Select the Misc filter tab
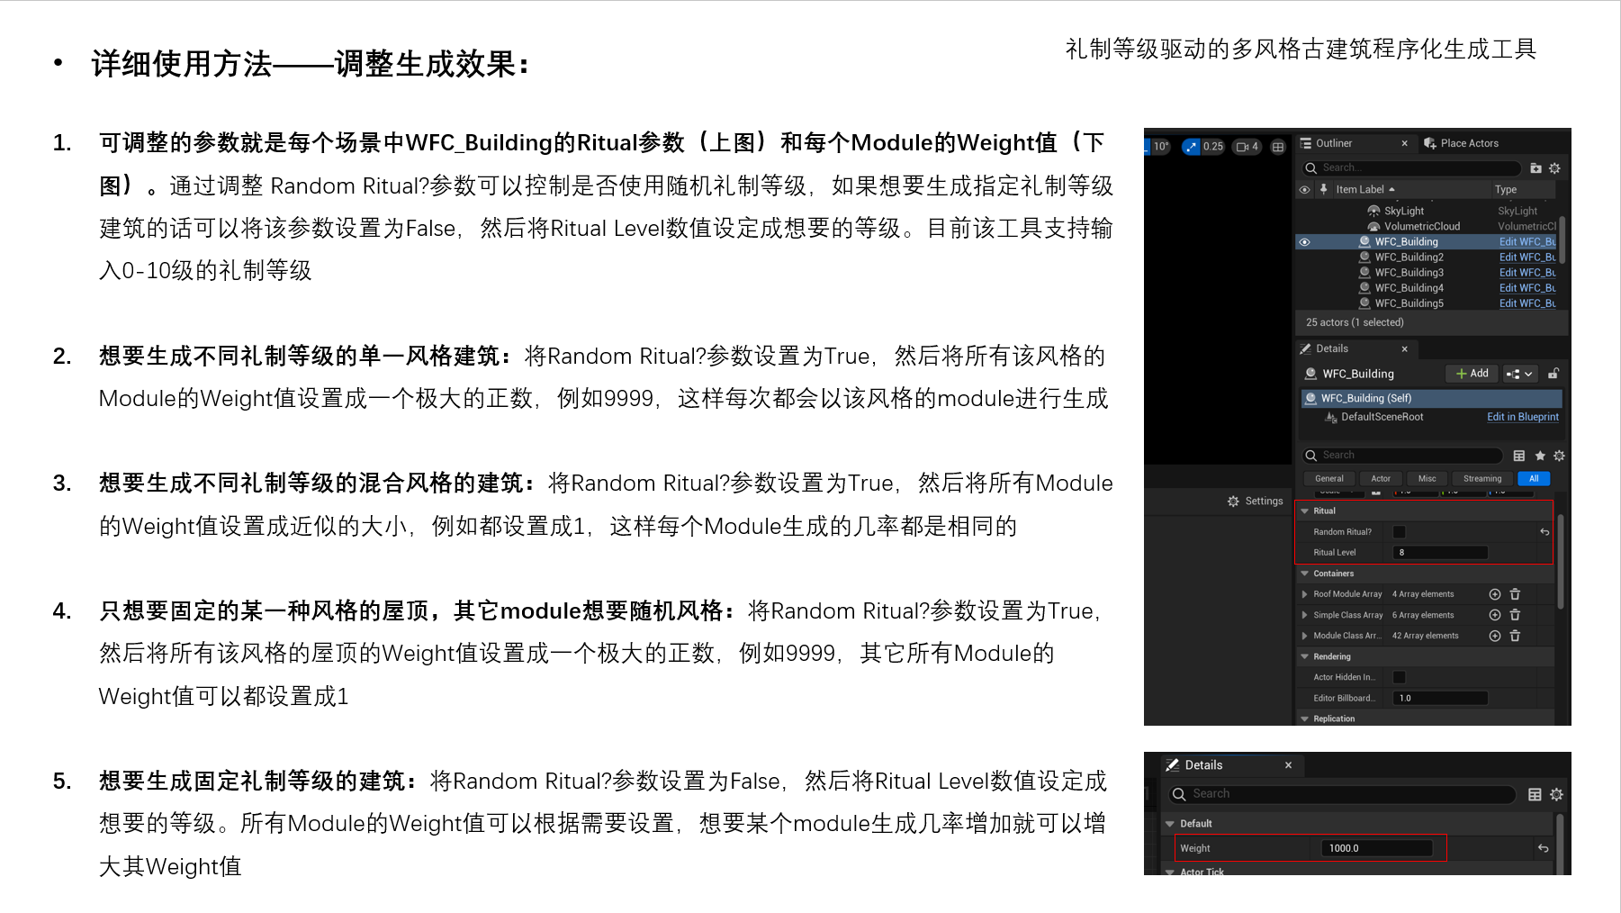Viewport: 1621px width, 913px height. point(1427,479)
